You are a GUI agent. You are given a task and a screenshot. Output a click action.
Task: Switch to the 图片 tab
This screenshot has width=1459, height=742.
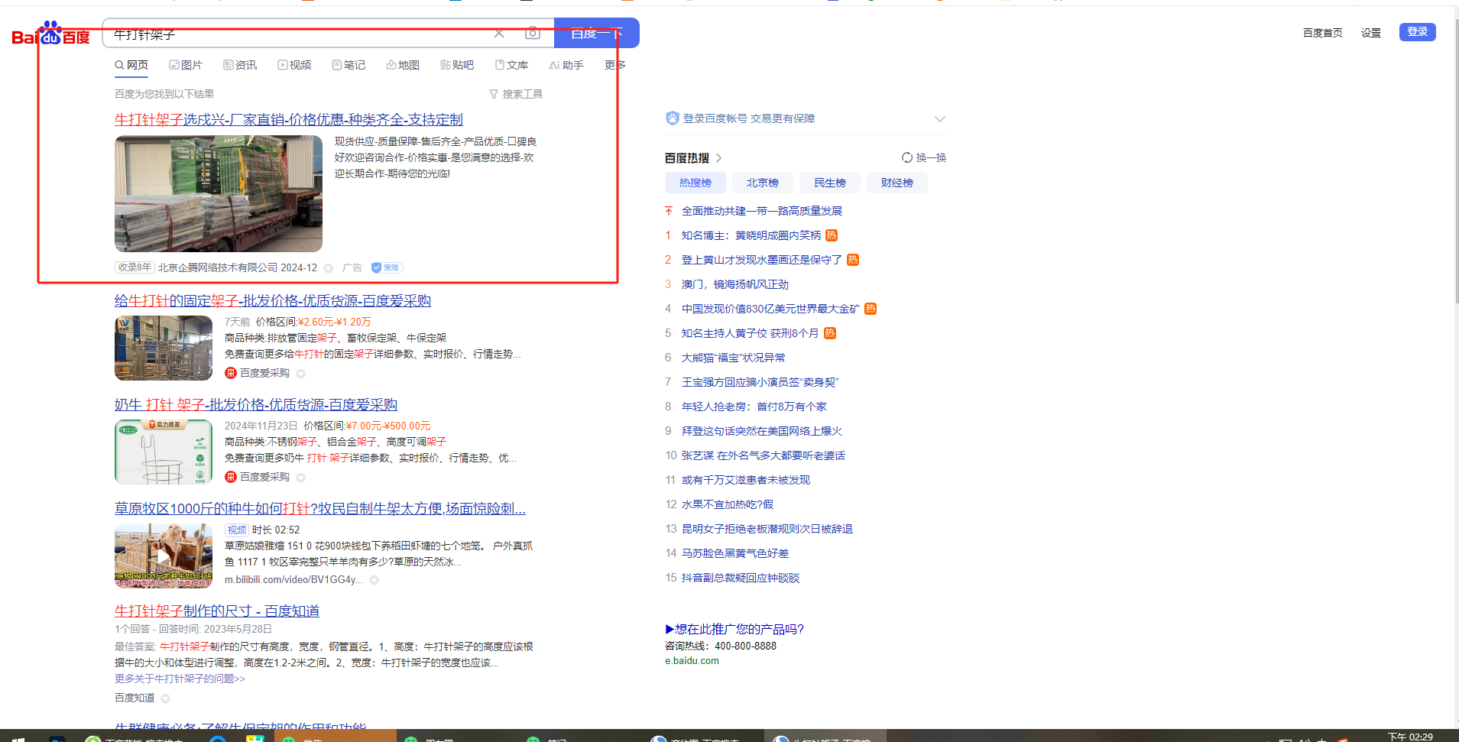pyautogui.click(x=186, y=65)
